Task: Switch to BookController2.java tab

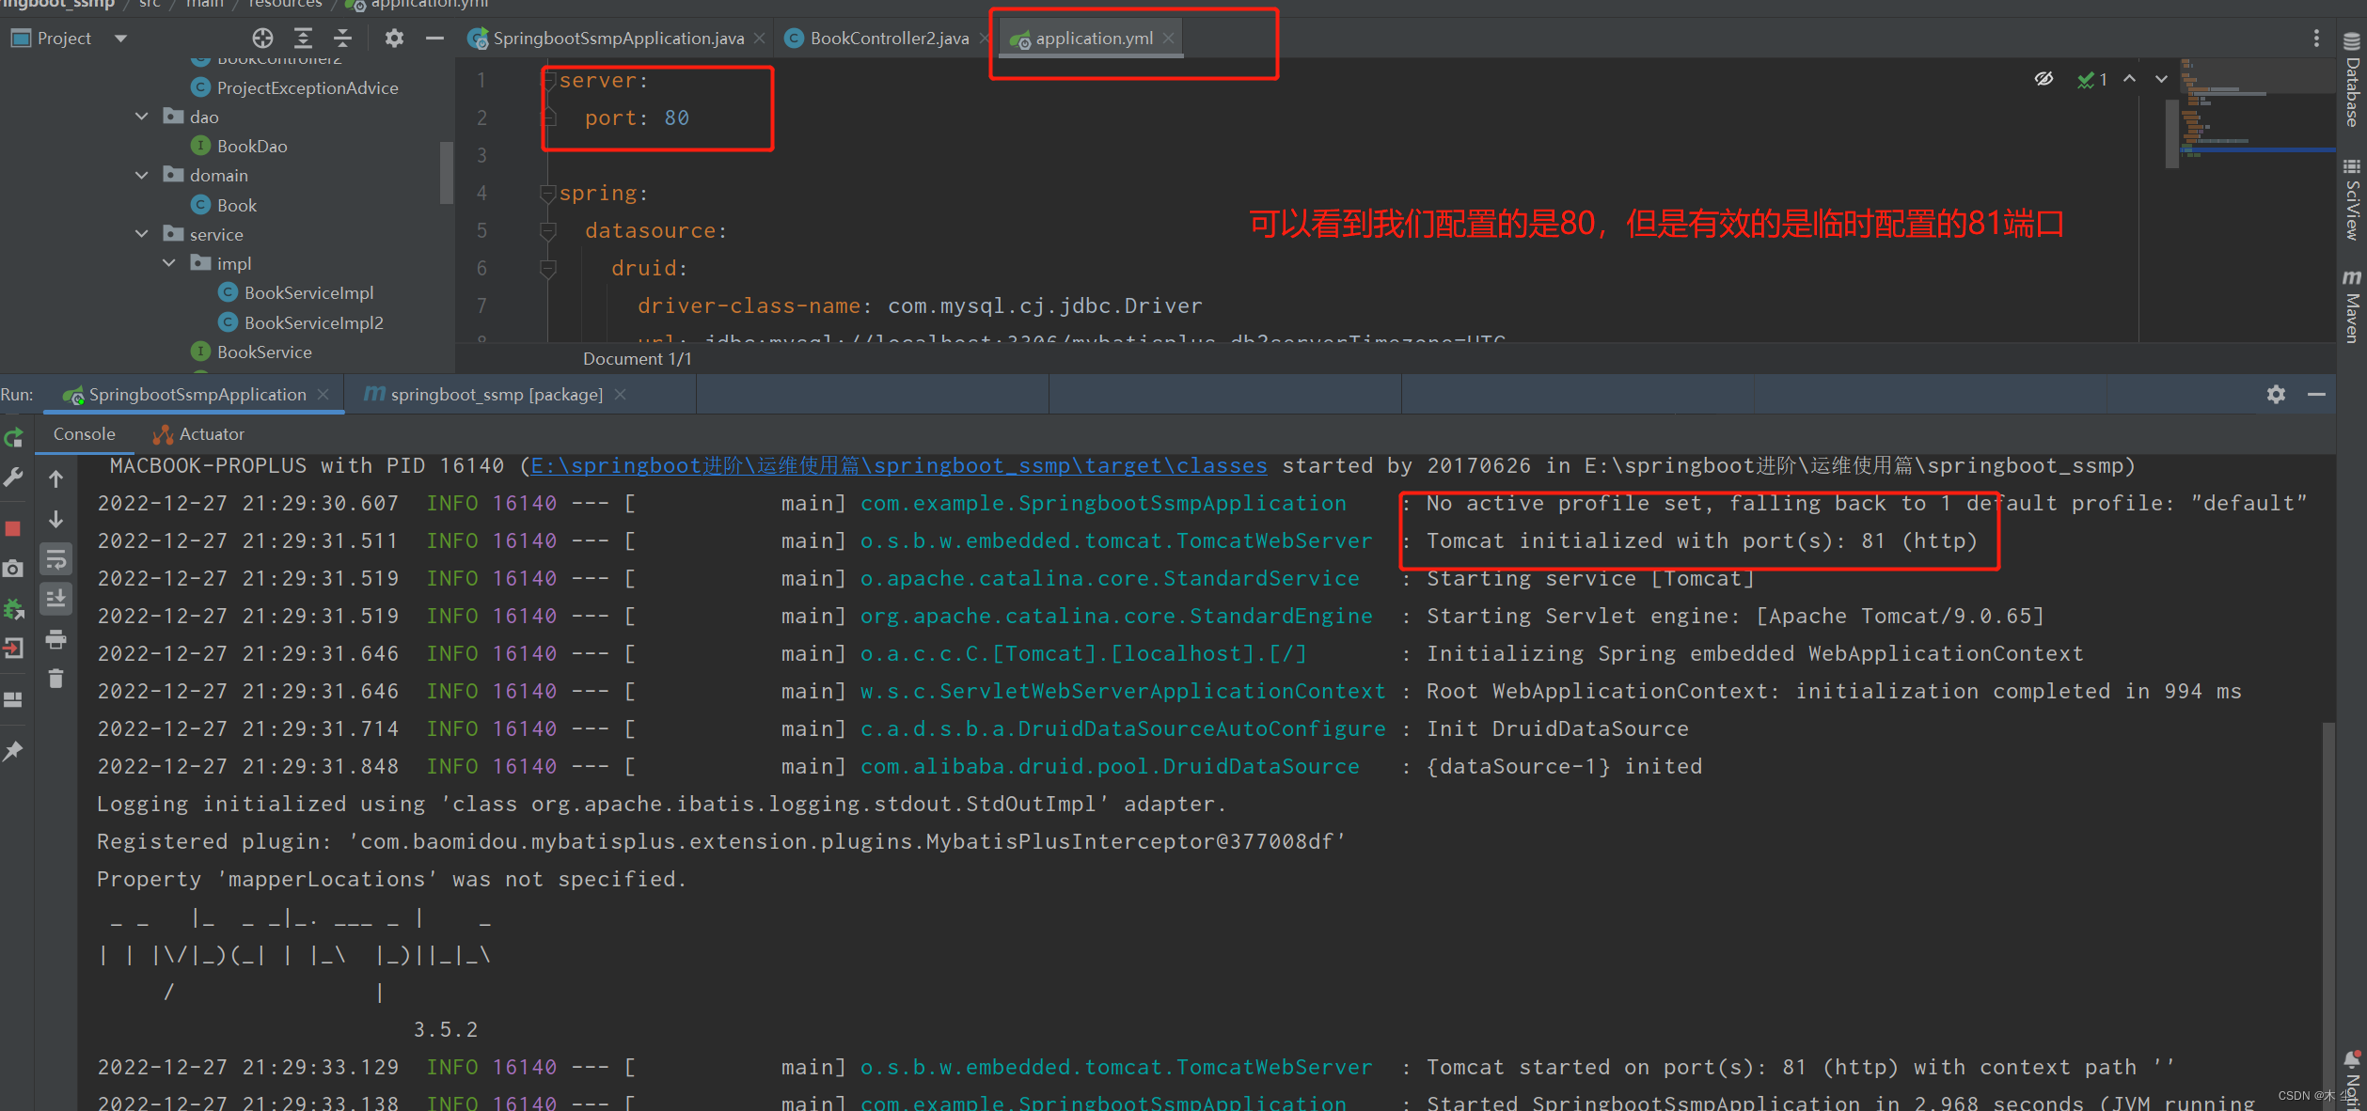Action: pyautogui.click(x=888, y=39)
